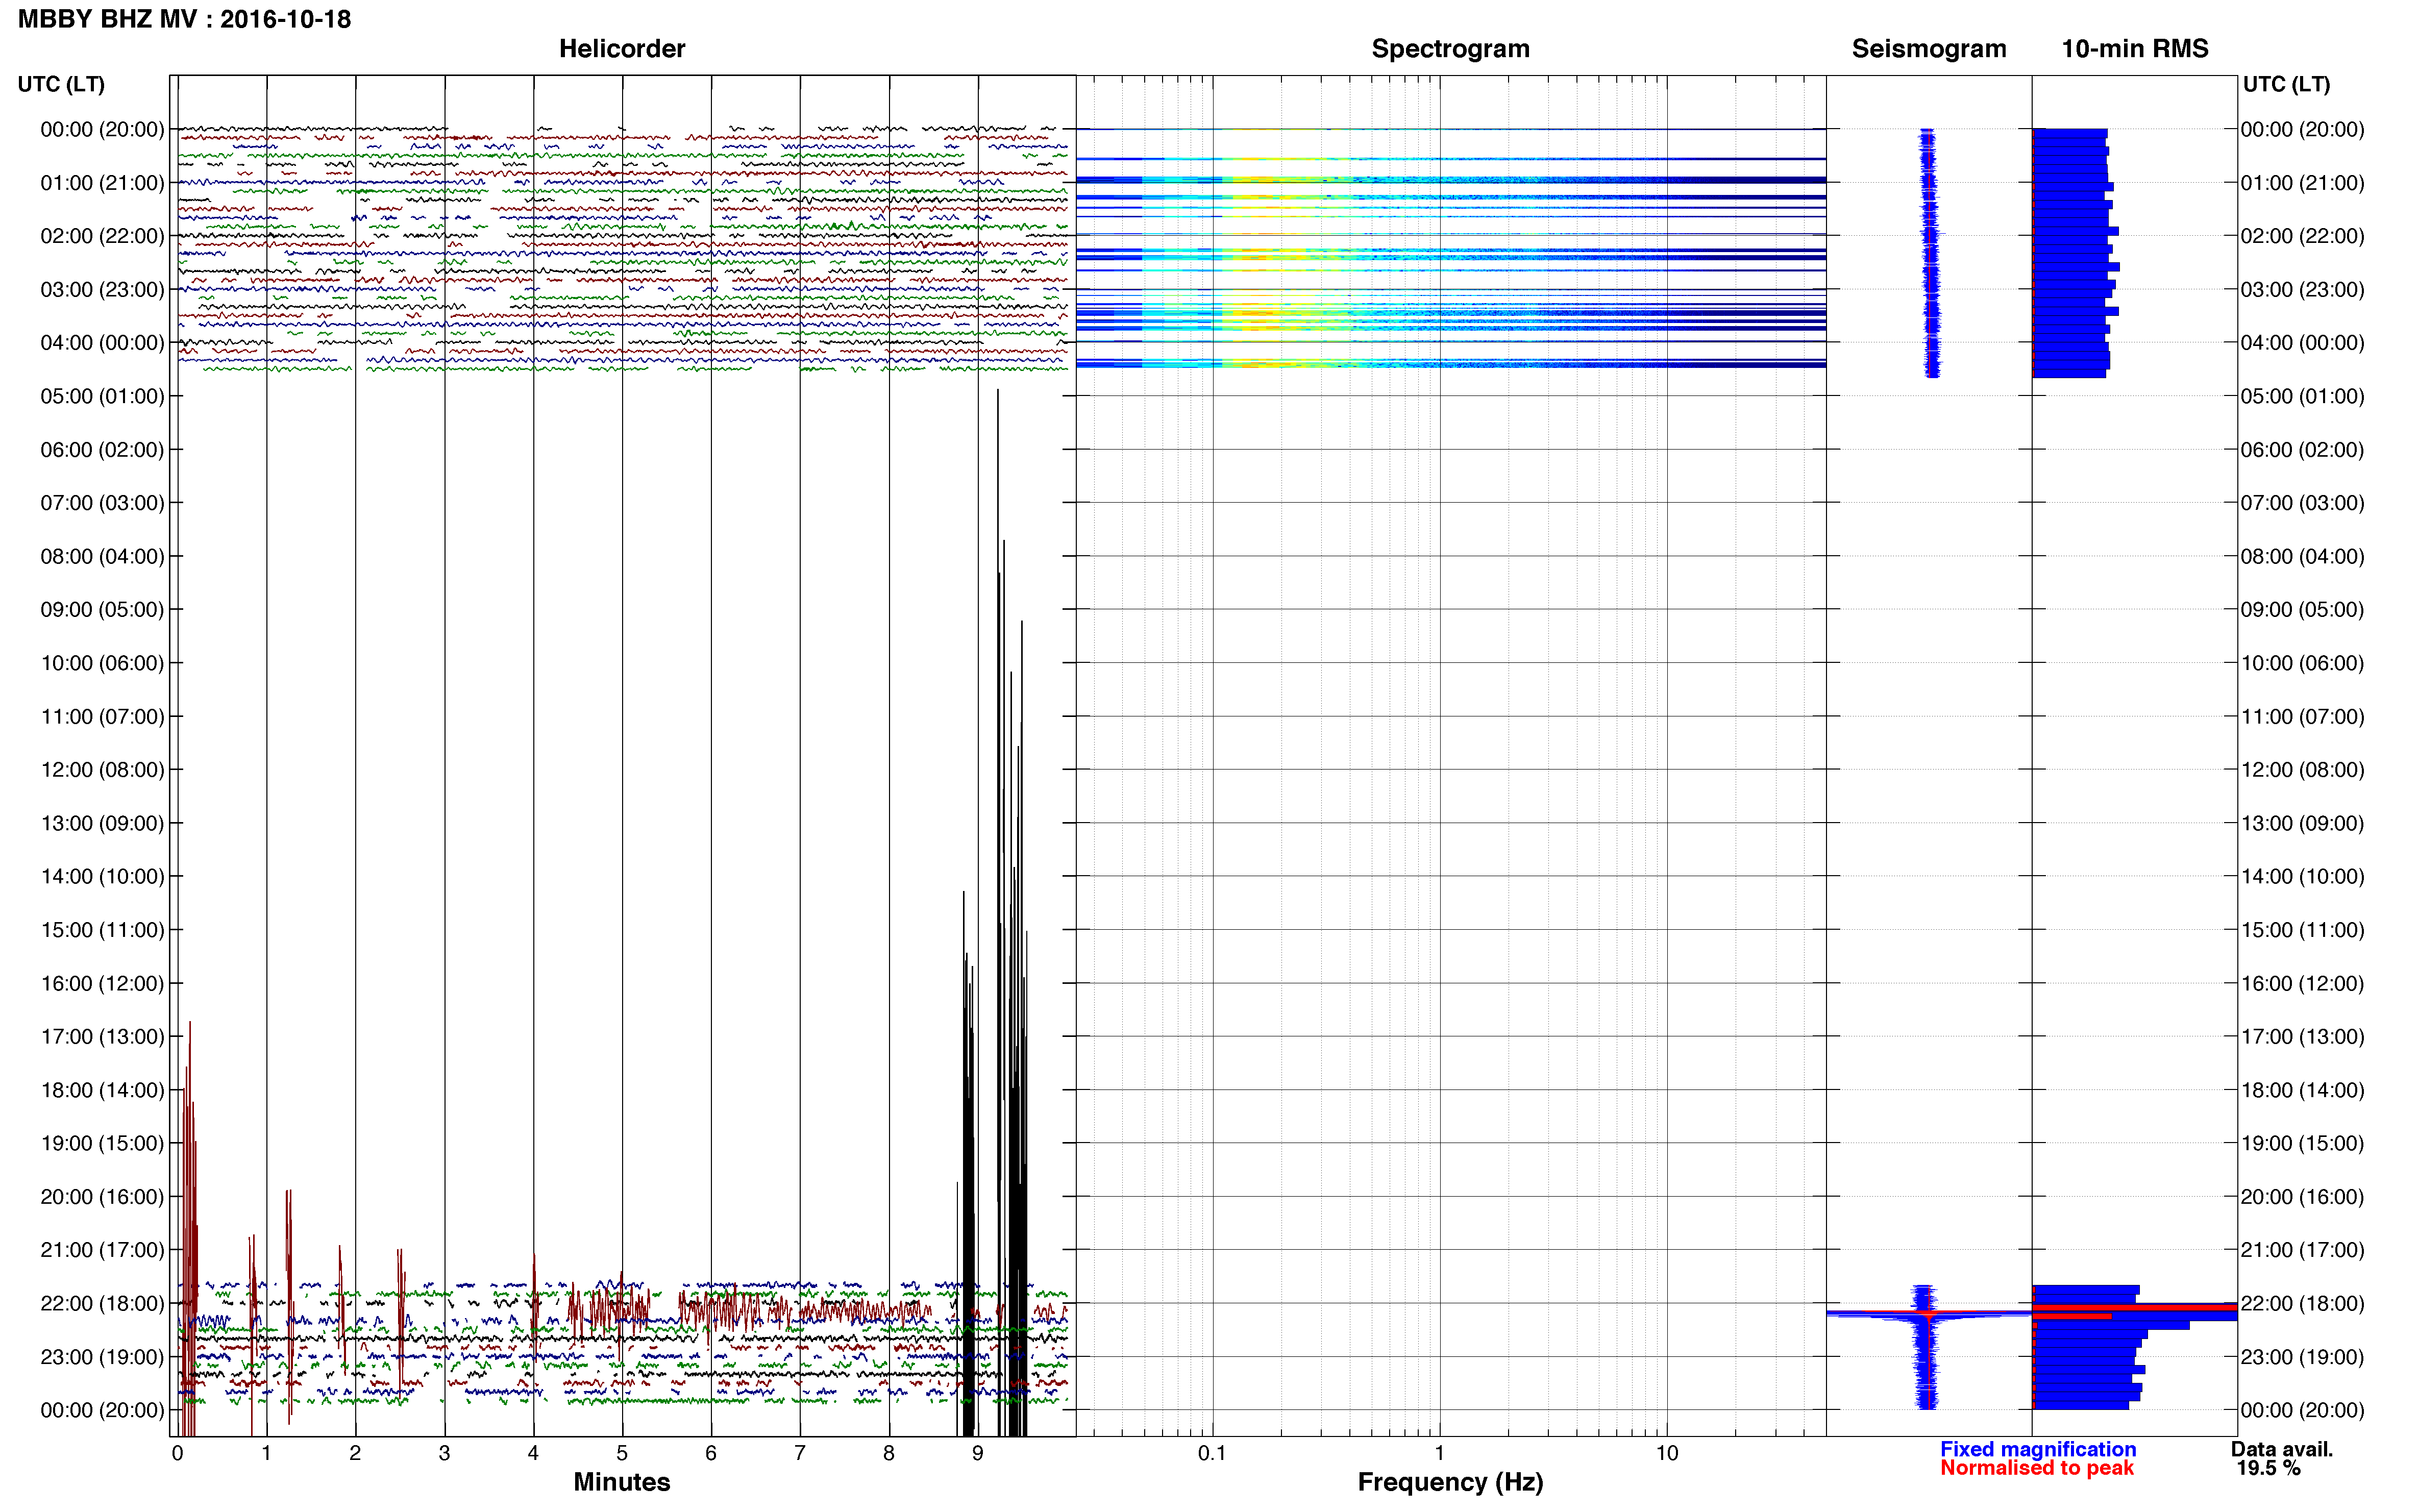Click the minute 9 tick label on helicorder
The image size is (2419, 1512).
(978, 1453)
